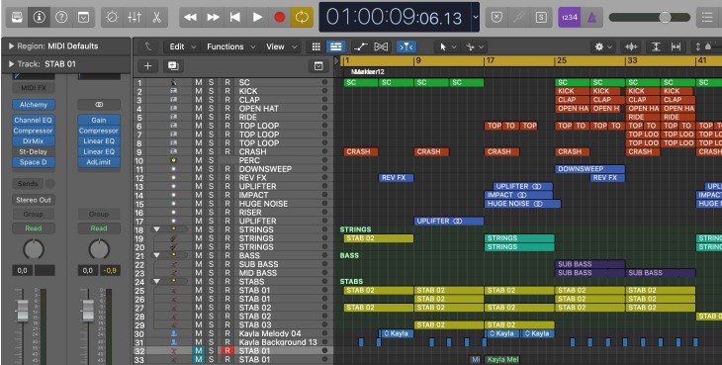This screenshot has width=722, height=365.
Task: Expand the Track: STAB 01 section
Action: pos(12,64)
